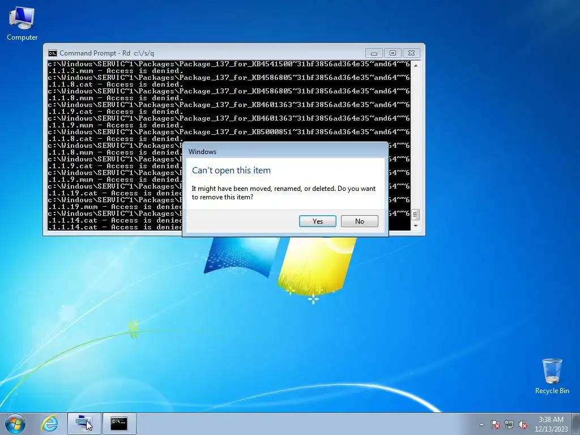Click the Show desktop strip at taskbar end
Viewport: 580px width, 435px height.
pyautogui.click(x=577, y=424)
